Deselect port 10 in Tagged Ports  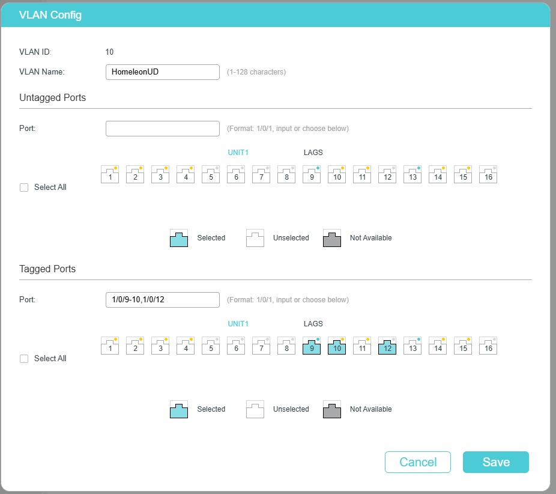pyautogui.click(x=337, y=346)
